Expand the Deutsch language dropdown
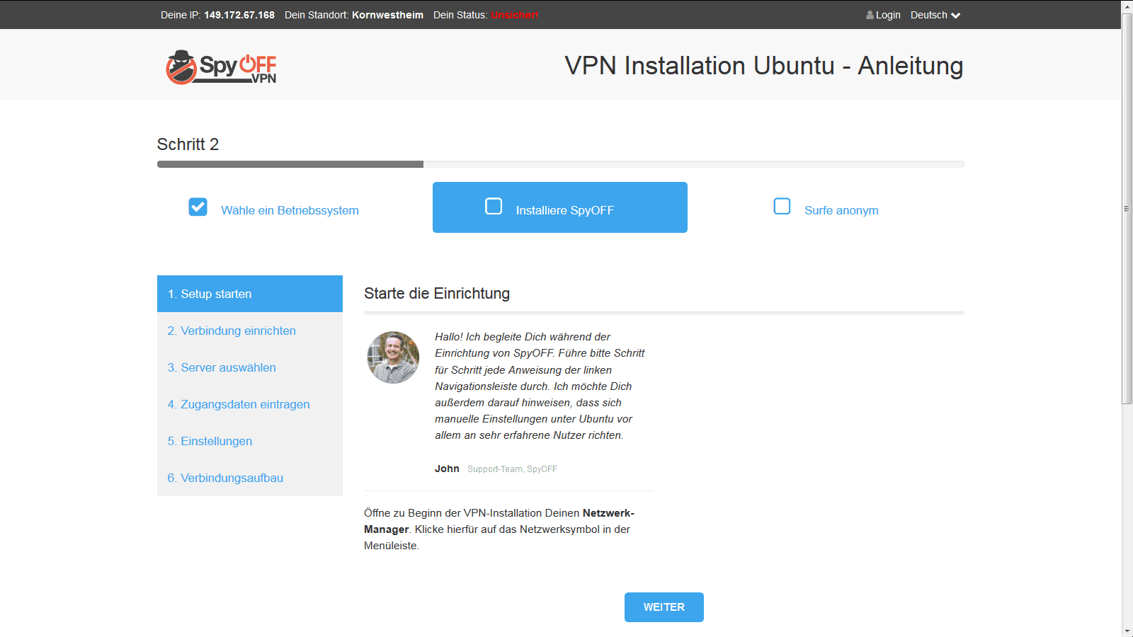This screenshot has width=1133, height=637. [x=935, y=15]
